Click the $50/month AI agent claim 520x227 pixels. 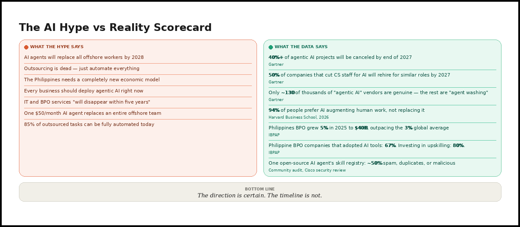pyautogui.click(x=93, y=113)
